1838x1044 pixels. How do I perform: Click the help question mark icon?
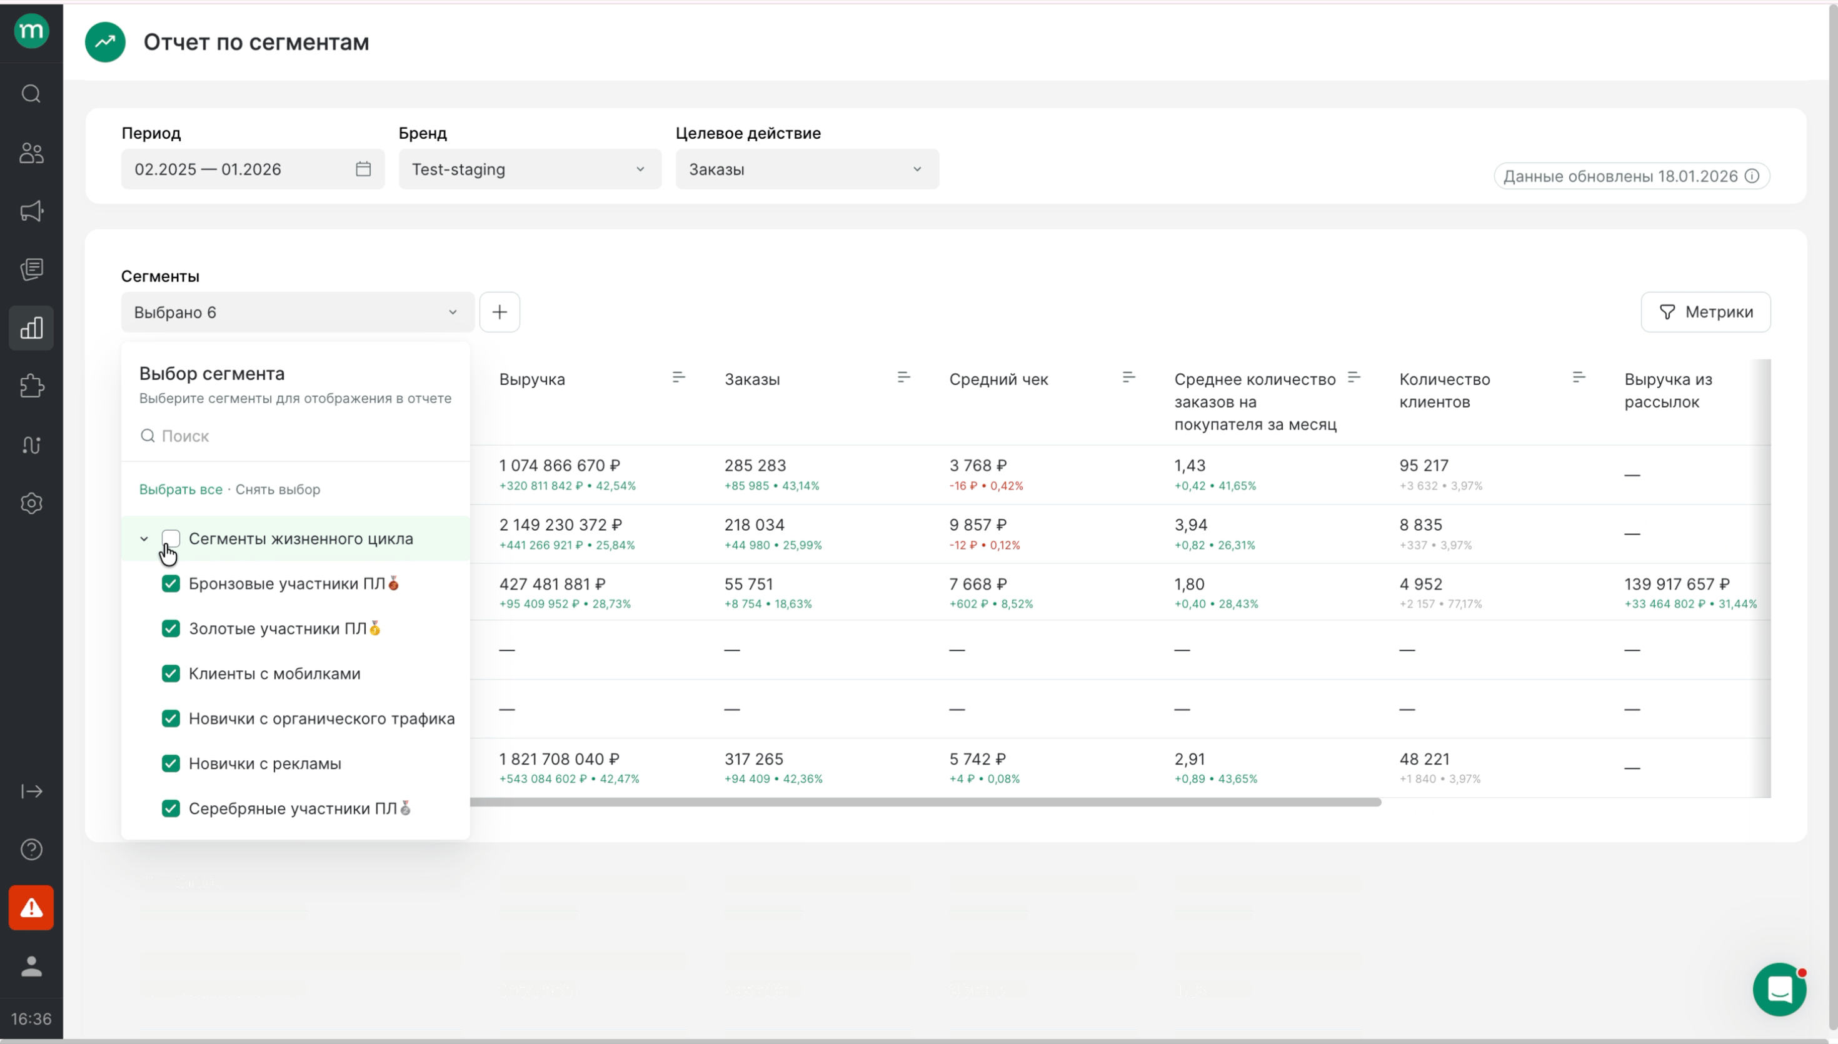pyautogui.click(x=31, y=850)
